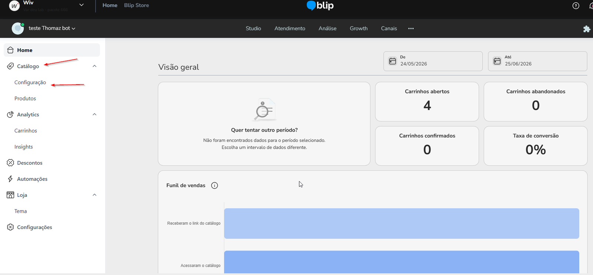Open the teste Thomaz bot dropdown
Screen dimensions: 593x275
tap(52, 28)
